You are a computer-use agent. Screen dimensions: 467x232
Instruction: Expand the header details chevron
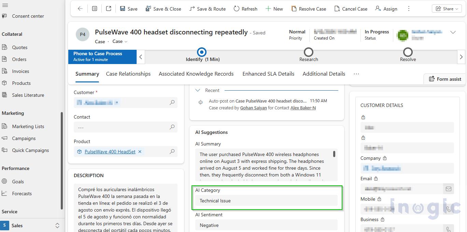pyautogui.click(x=453, y=32)
